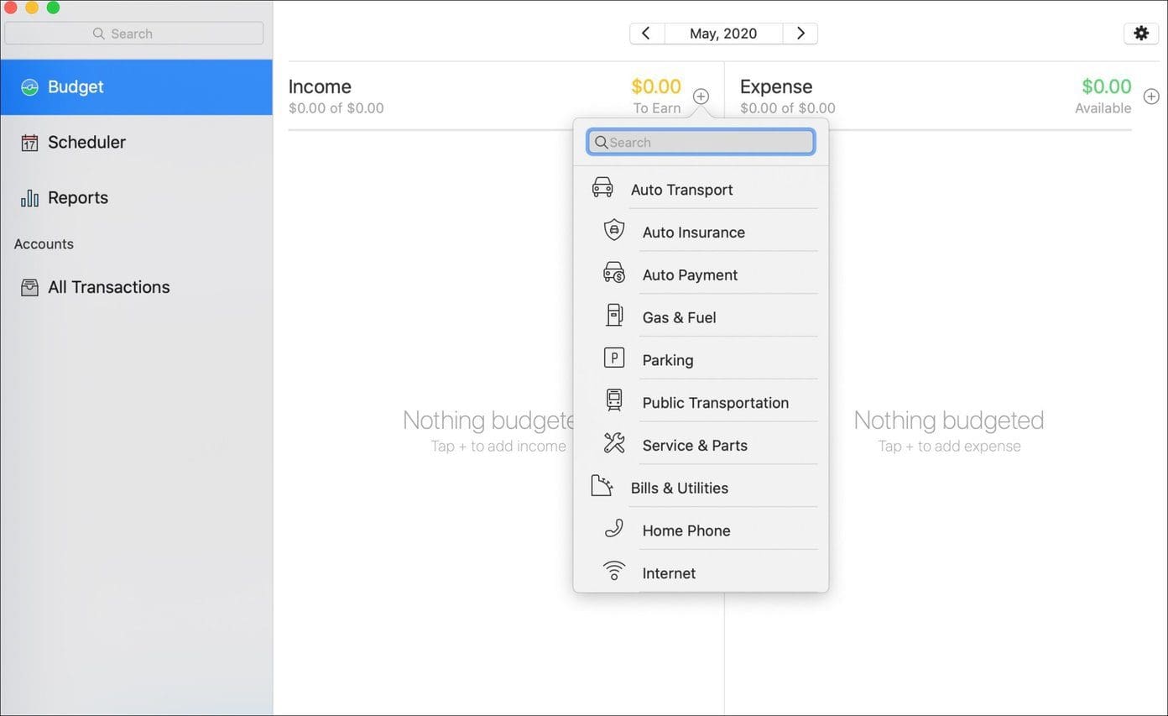The image size is (1168, 716).
Task: Click the Public Transportation train icon
Action: click(x=614, y=400)
